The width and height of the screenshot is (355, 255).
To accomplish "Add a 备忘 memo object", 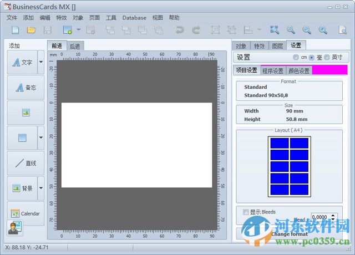I will pos(26,88).
